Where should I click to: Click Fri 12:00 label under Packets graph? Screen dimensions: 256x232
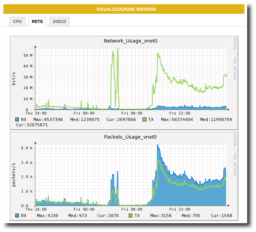(x=180, y=209)
